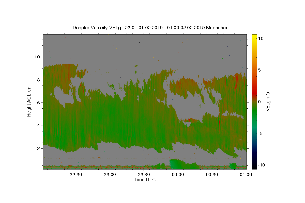Screen dimensions: 305x203
Task: Click the 'VELg m/s' colorbar label
Action: pos(268,101)
